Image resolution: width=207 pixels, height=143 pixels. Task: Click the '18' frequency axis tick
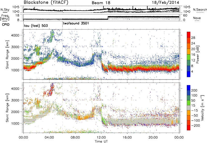click(17, 15)
